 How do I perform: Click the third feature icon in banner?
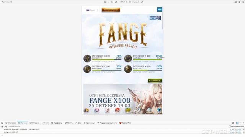tap(107, 111)
